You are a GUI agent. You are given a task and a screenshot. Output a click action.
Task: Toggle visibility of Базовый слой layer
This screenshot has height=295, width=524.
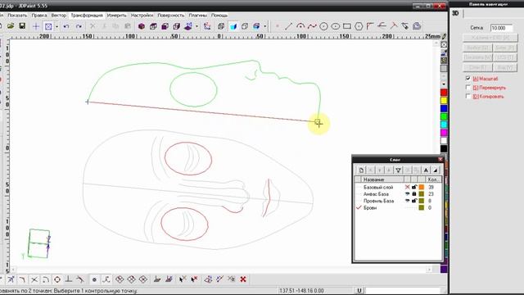408,187
